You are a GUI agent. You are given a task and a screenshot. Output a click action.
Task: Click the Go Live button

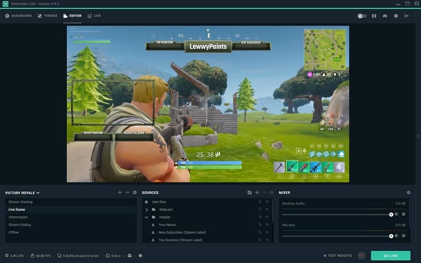click(x=390, y=256)
